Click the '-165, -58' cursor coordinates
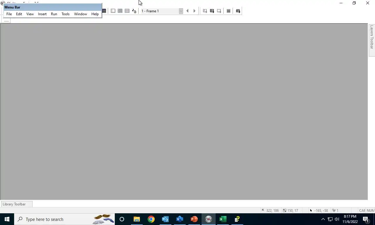375x225 pixels. (x=319, y=210)
